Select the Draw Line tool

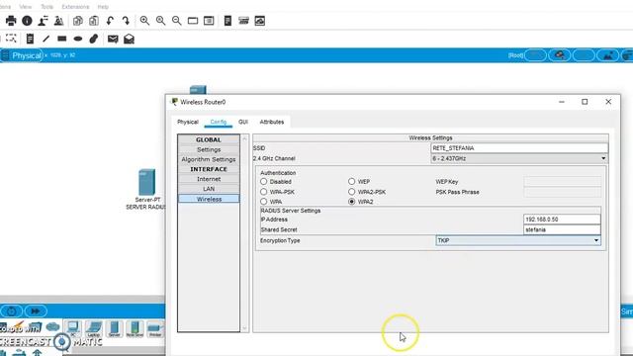(x=46, y=39)
